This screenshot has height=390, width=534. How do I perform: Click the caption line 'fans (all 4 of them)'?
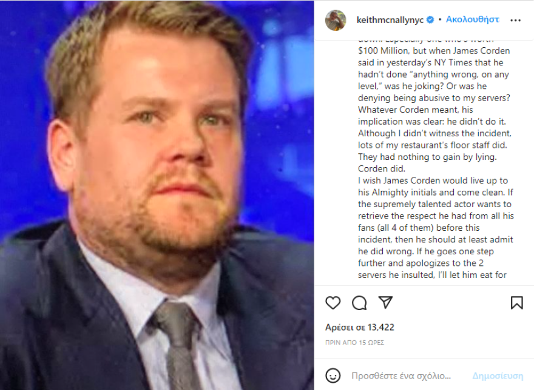(x=419, y=228)
